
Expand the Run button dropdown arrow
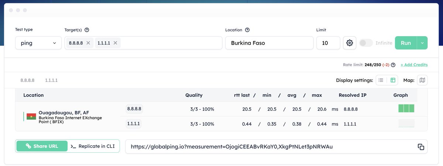(422, 43)
